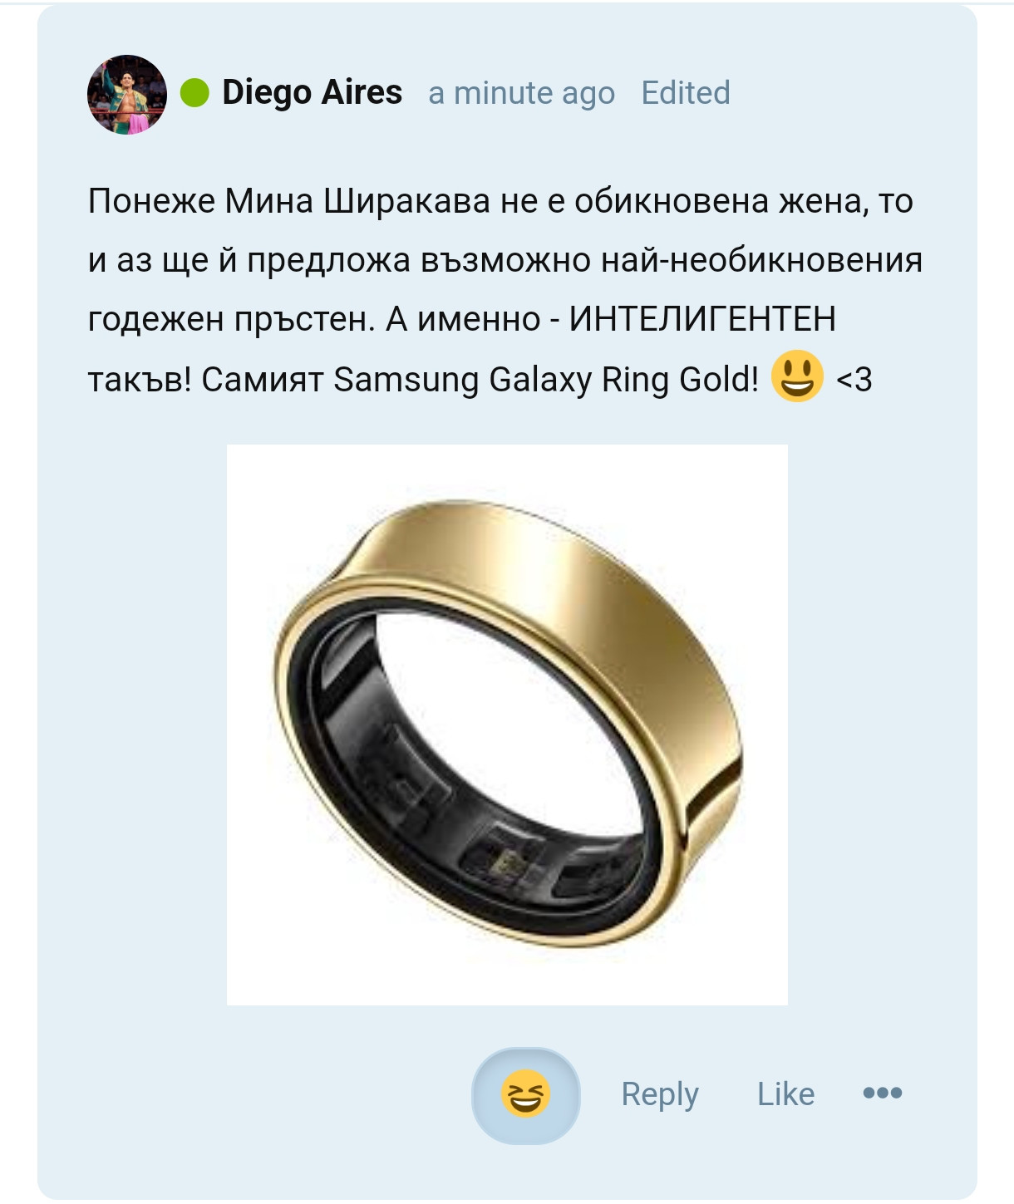Open the three-dot more options menu
1014x1204 pixels.
[883, 1093]
